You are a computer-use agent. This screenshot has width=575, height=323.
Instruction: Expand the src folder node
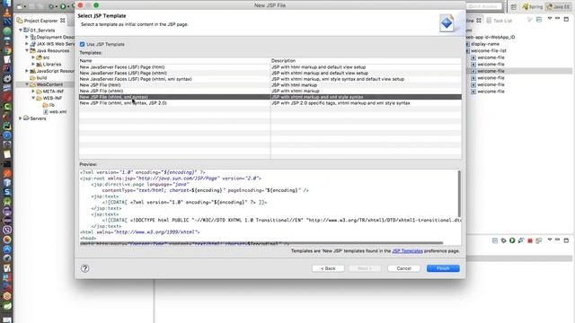[x=33, y=57]
